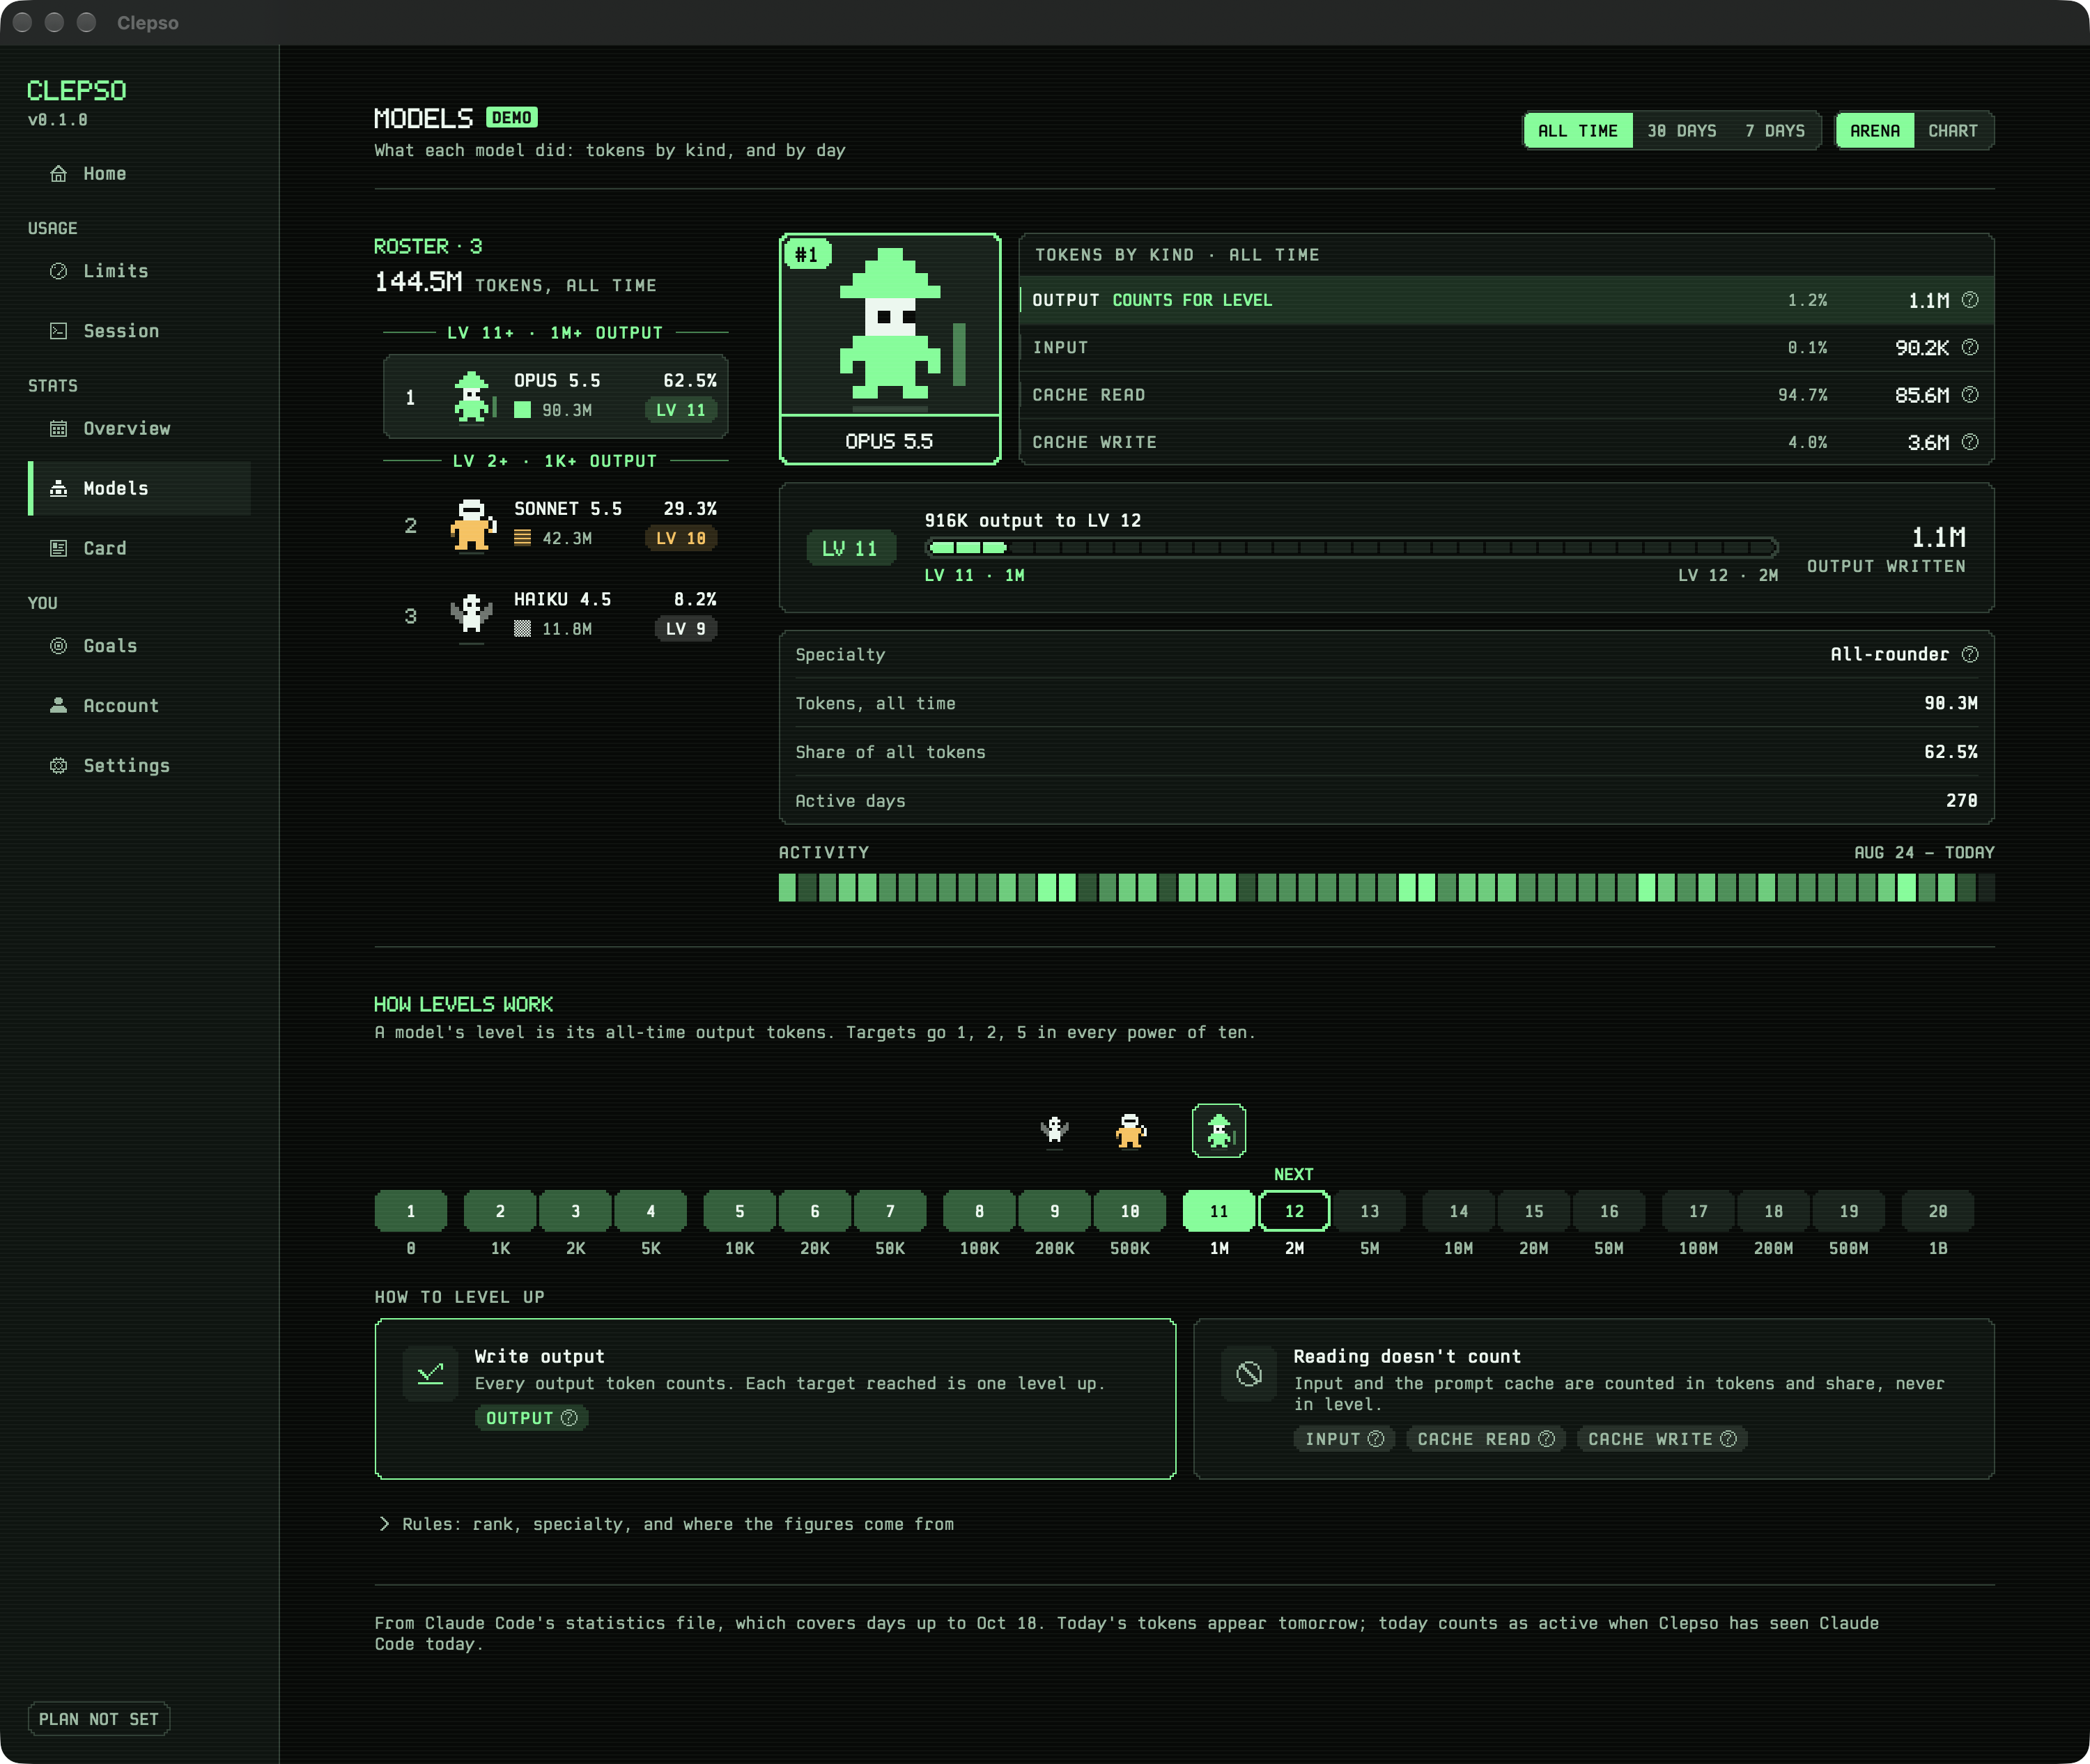The width and height of the screenshot is (2090, 1764).
Task: Select the Chart view
Action: (x=1953, y=131)
